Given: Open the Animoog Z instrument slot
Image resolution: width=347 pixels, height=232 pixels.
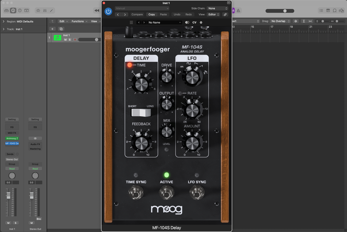Looking at the screenshot, I should click(12, 138).
